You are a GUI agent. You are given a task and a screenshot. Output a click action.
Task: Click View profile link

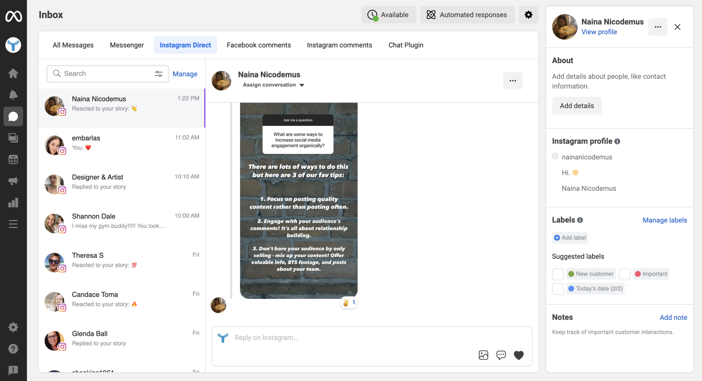click(599, 32)
